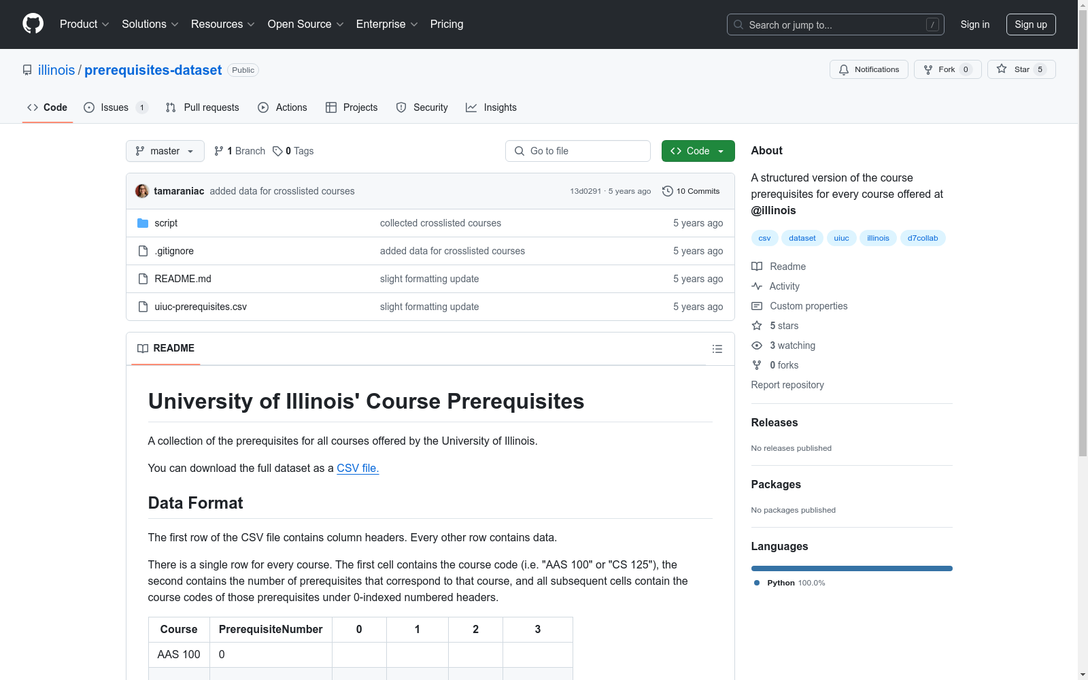Click the script folder icon
This screenshot has width=1088, height=680.
pos(143,223)
